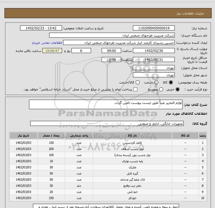Select the متوسط purchase type radio
Viewport: 215px width, 208px height.
161,89
